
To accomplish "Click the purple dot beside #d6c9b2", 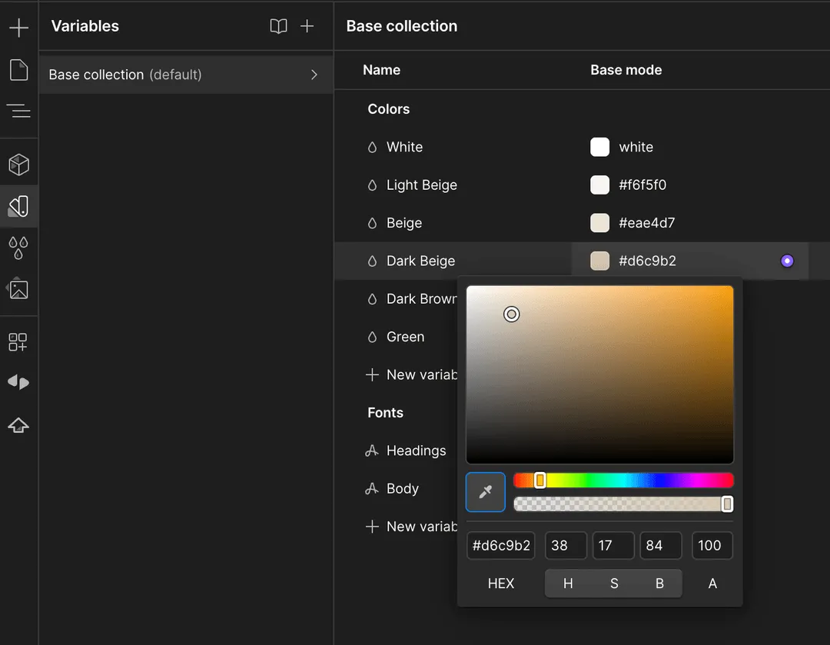I will pyautogui.click(x=787, y=261).
